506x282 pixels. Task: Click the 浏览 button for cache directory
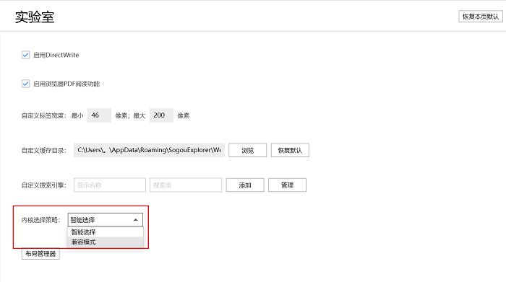[x=247, y=150]
